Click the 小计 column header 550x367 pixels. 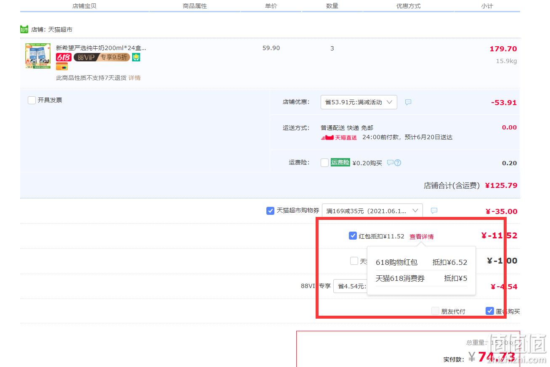[487, 6]
